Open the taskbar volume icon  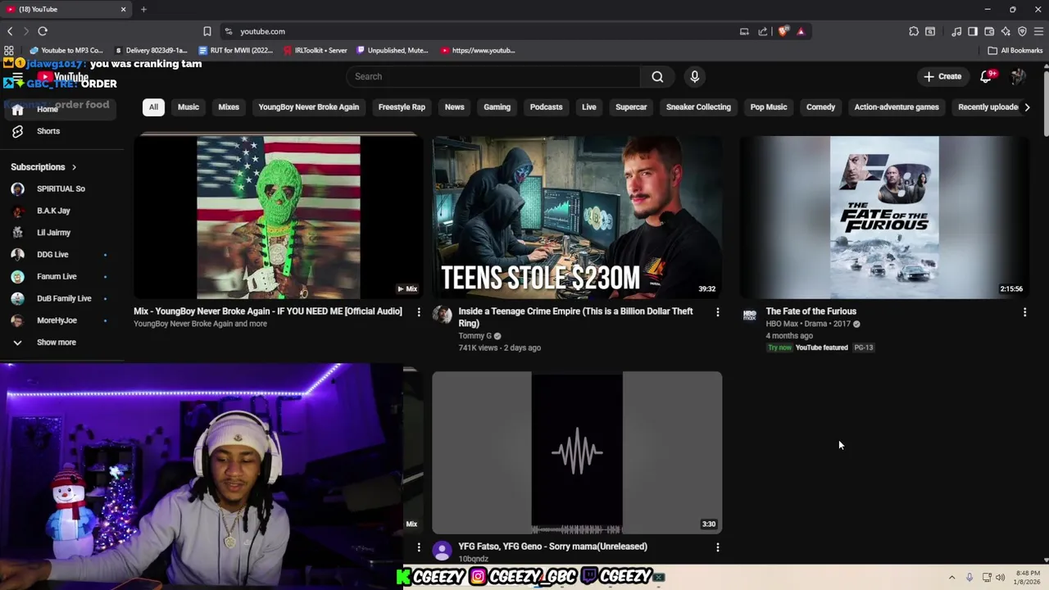(1000, 578)
